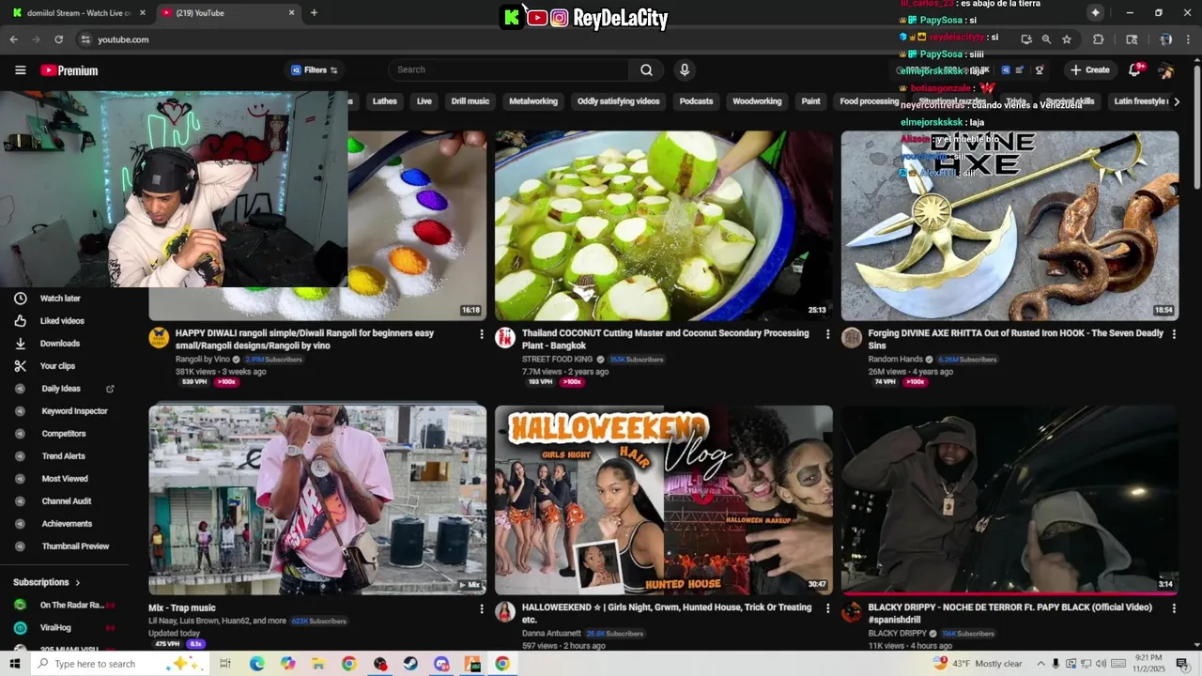Open the Filters dropdown
1202x676 pixels.
[x=315, y=69]
